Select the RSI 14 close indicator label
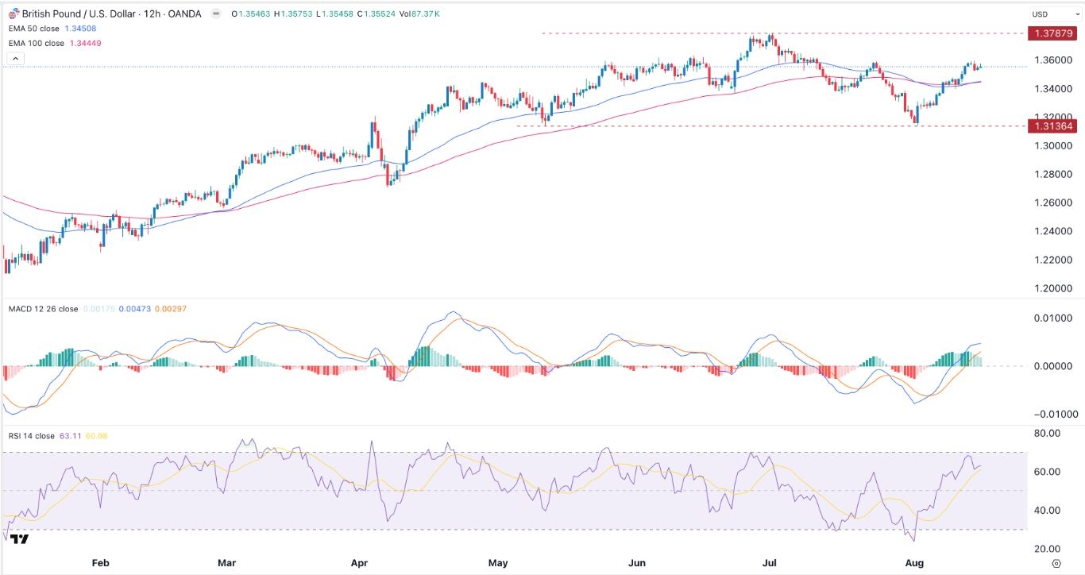The width and height of the screenshot is (1085, 575). click(32, 436)
